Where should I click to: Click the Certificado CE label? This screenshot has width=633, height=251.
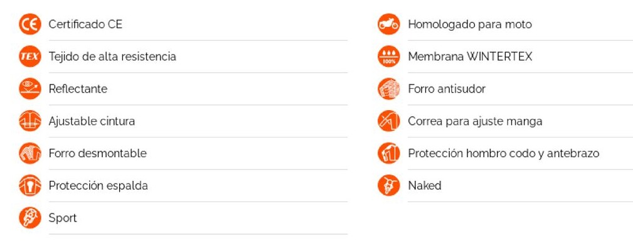point(85,24)
